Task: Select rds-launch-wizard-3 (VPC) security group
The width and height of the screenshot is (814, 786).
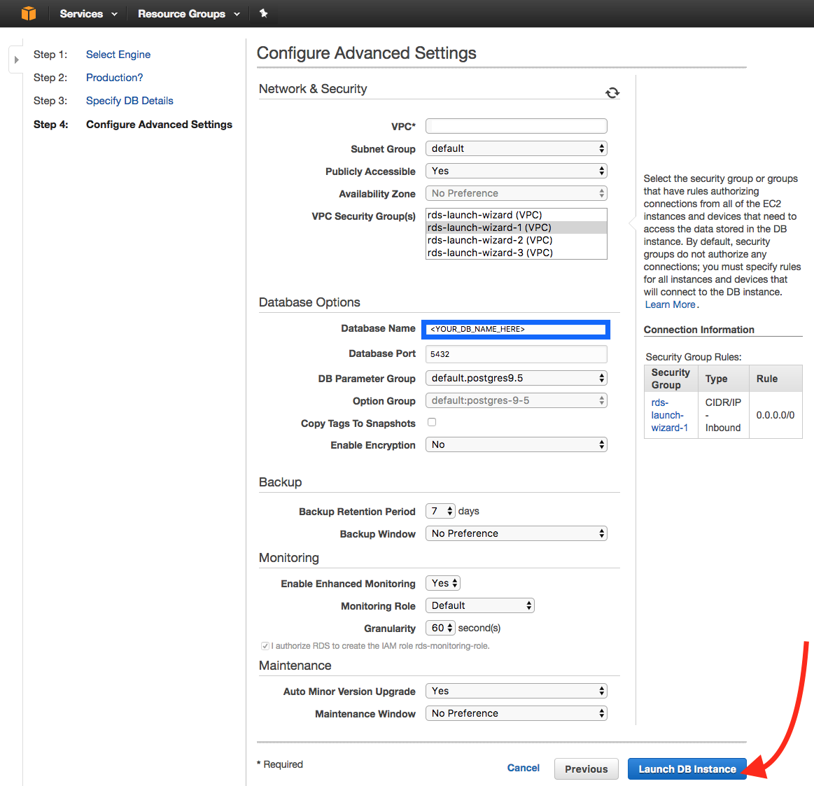Action: pyautogui.click(x=516, y=253)
